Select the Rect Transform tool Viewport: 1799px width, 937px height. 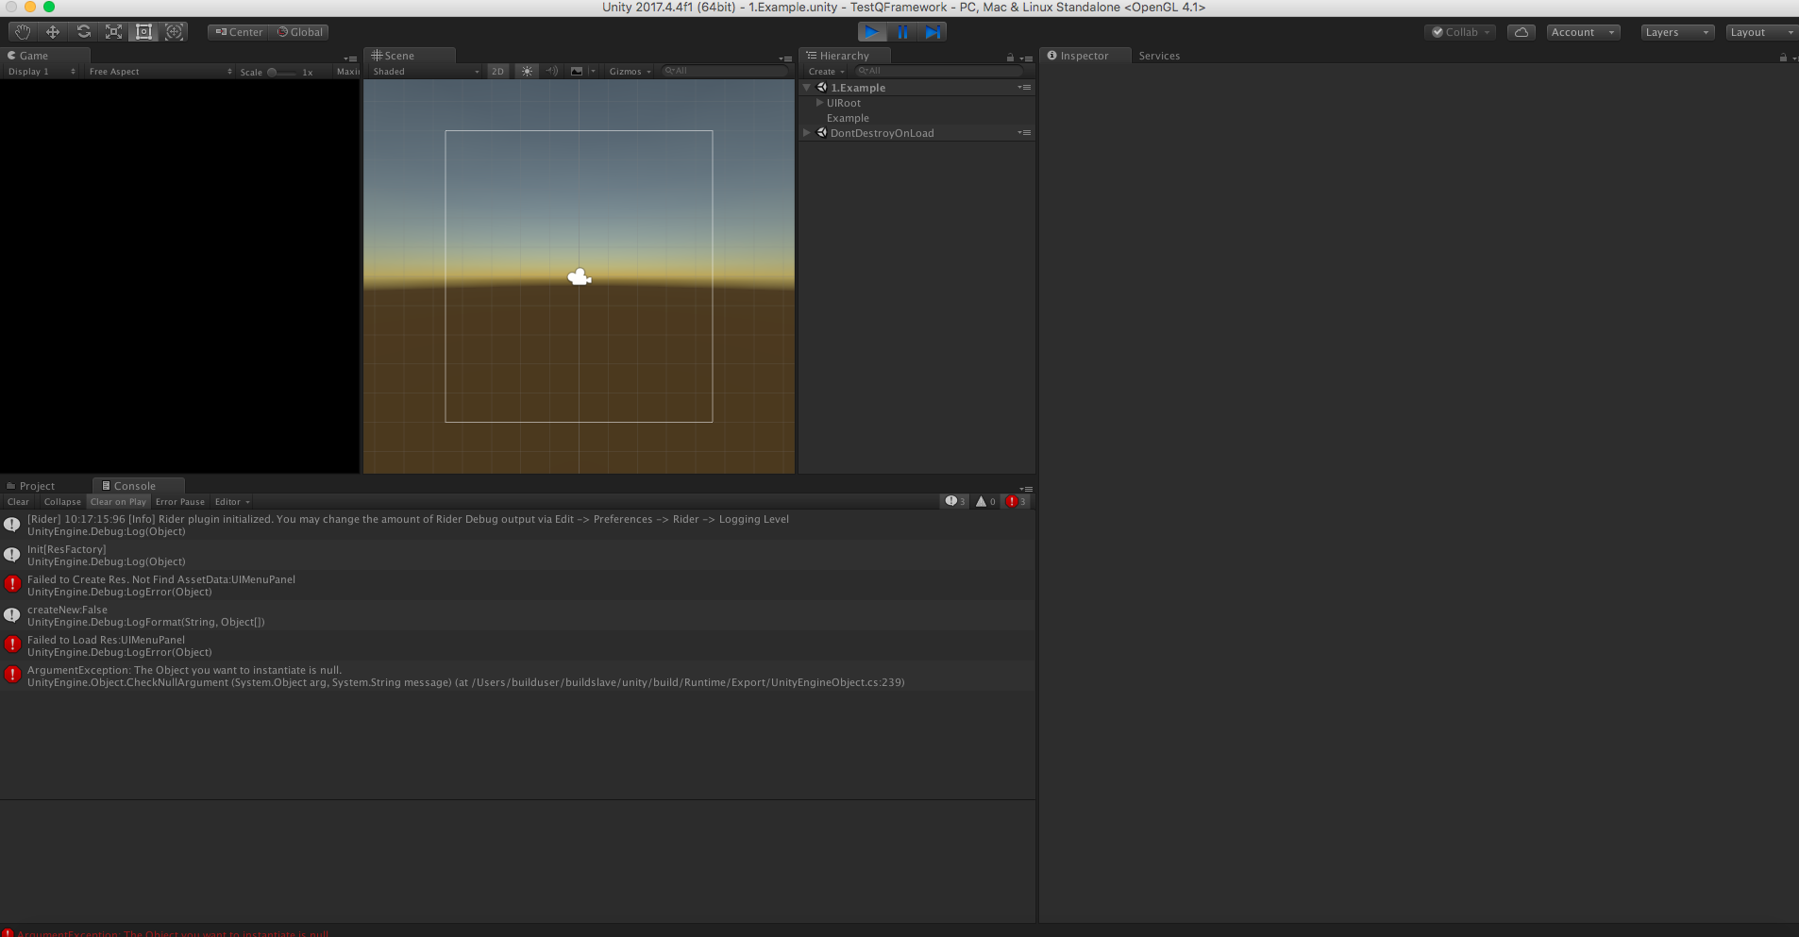click(143, 31)
